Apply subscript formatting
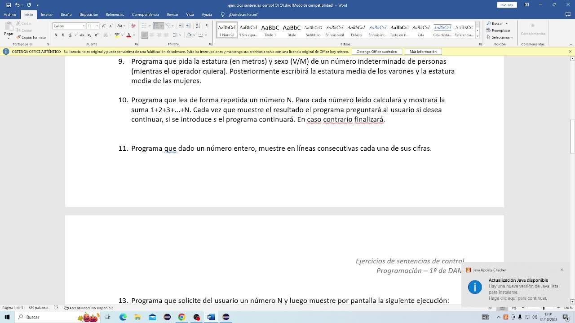Screen dimensions: 575x323 coord(88,35)
